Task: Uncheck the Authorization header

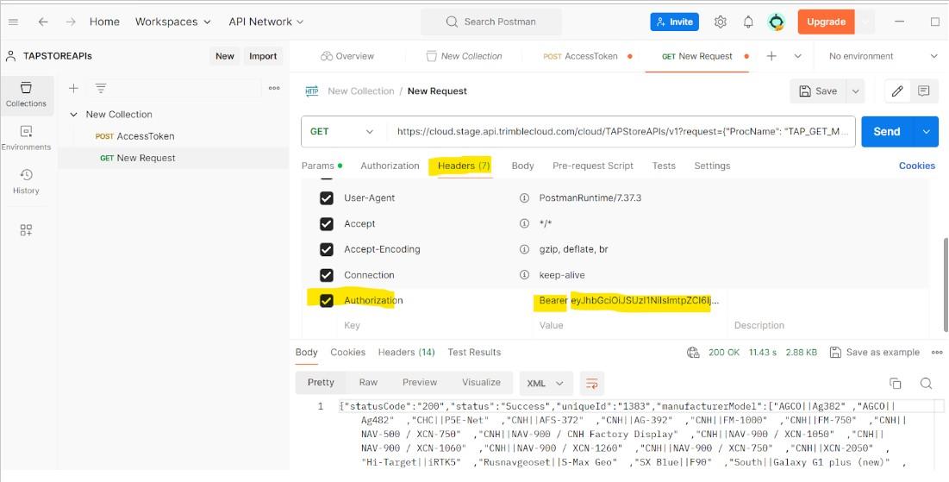Action: tap(326, 300)
